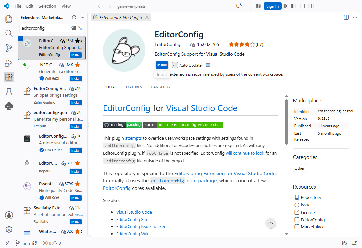Click the extension details scrollbar thumb
Screen dimensions: 362x248
point(286,122)
